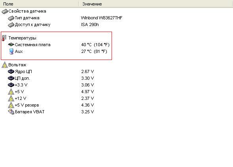Screen dimensions: 233x167
Task: Click the blue computer icon beside Aux
Action: (x=11, y=51)
